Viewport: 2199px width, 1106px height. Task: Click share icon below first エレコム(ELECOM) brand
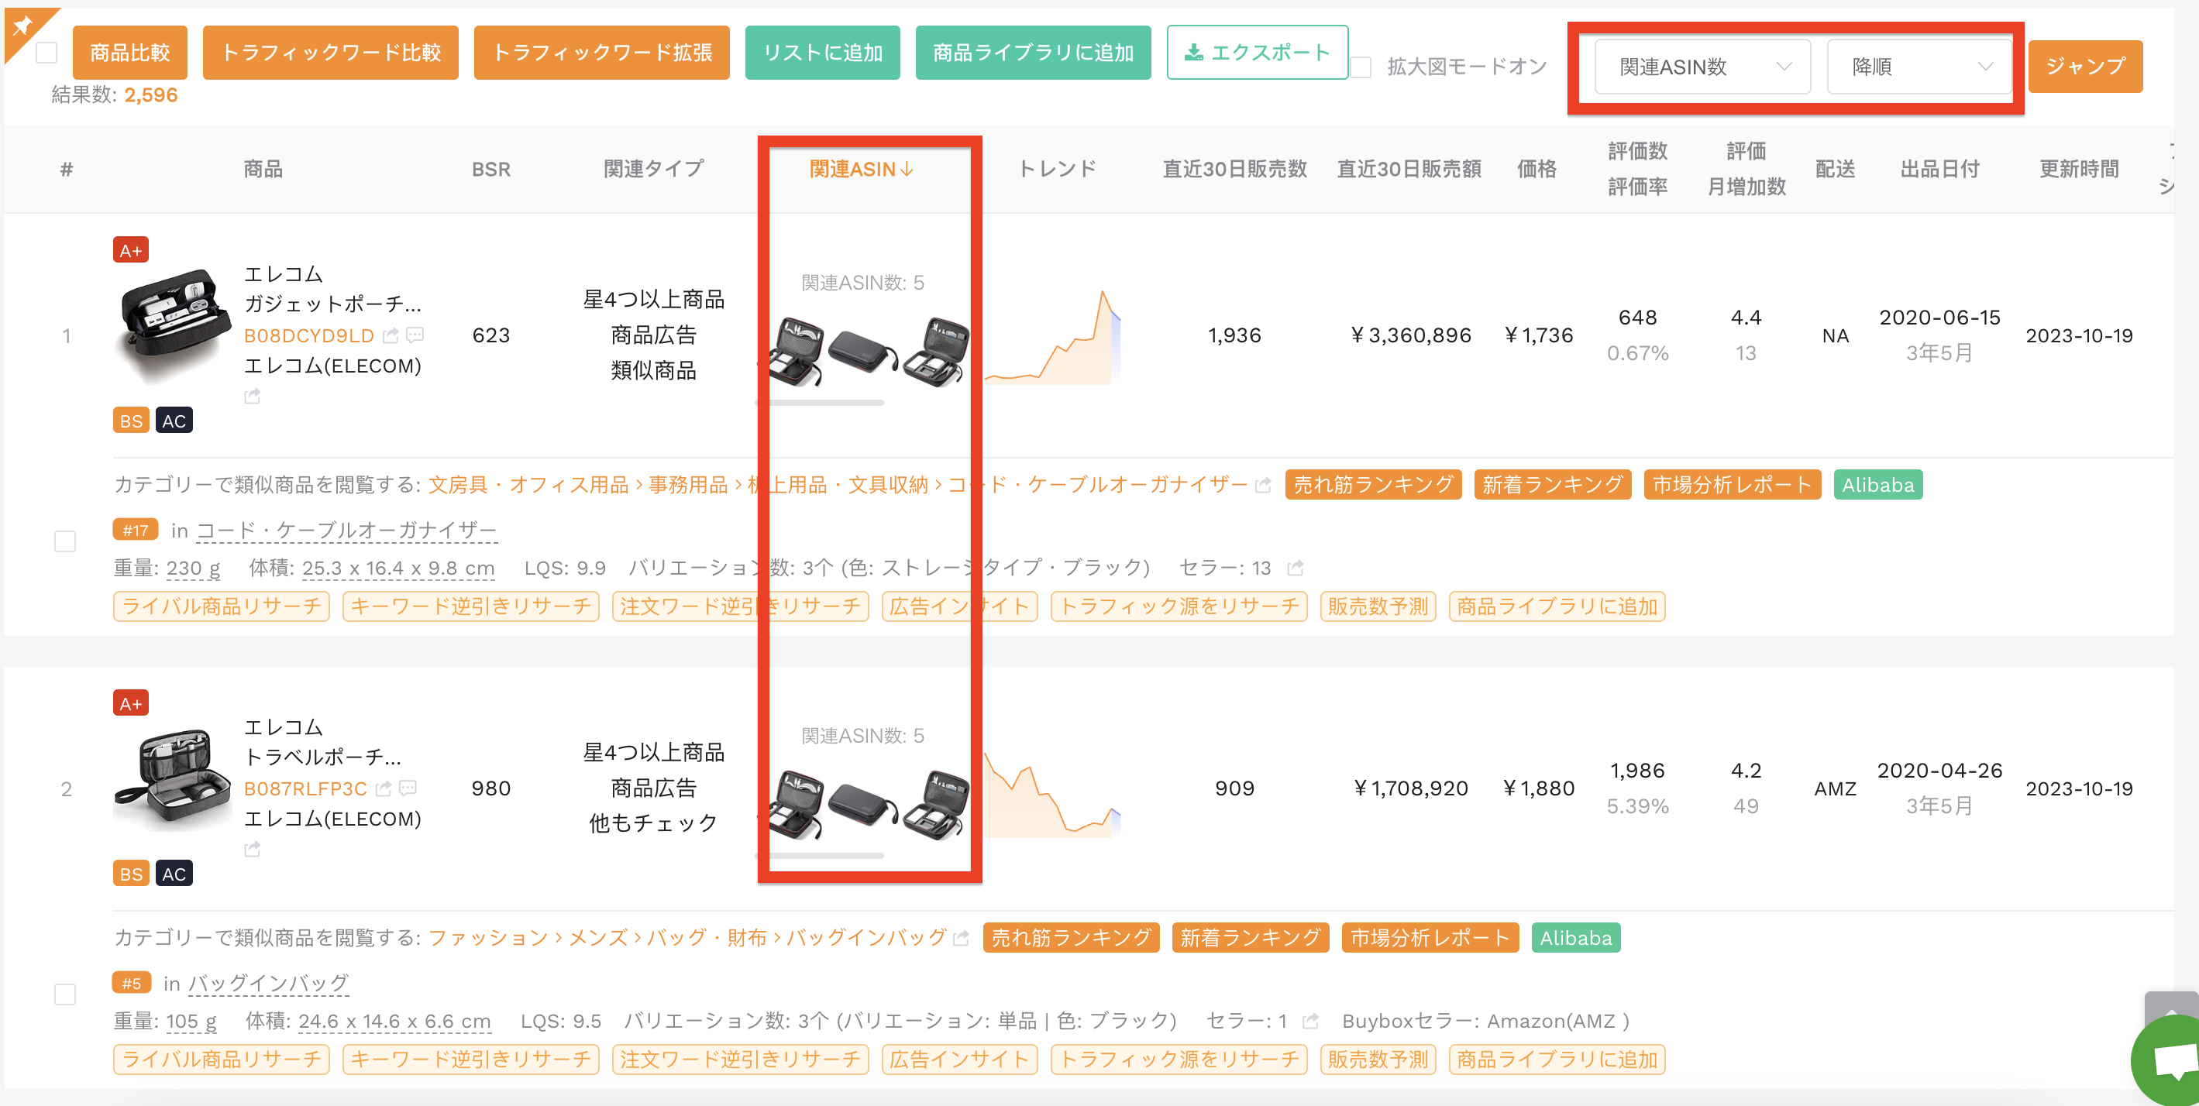tap(252, 397)
